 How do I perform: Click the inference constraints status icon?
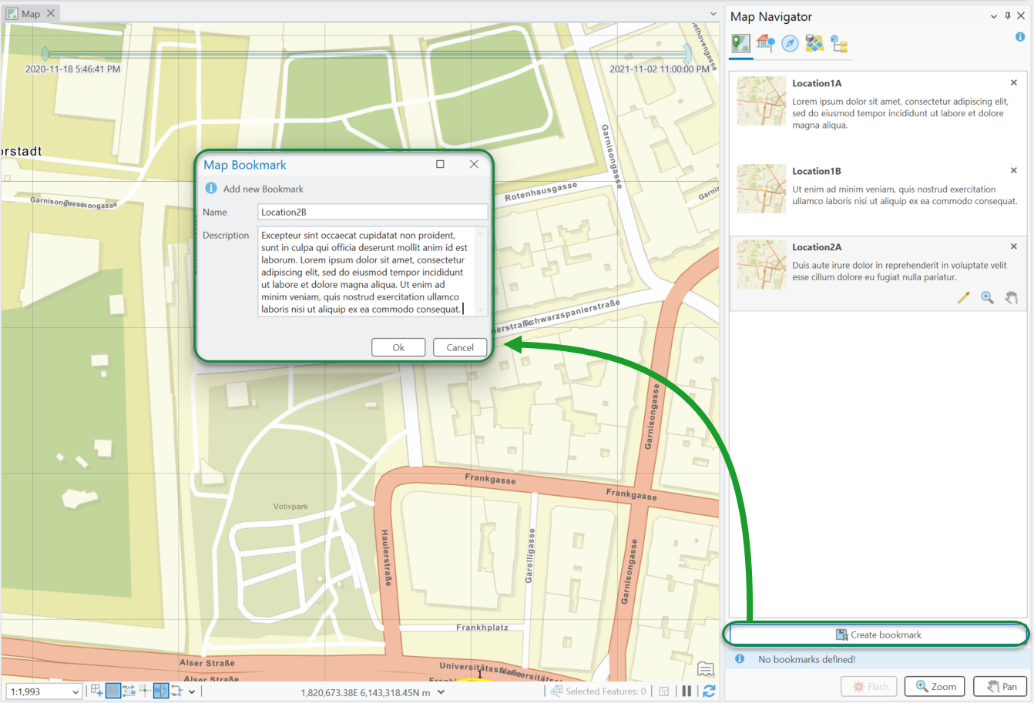click(144, 691)
